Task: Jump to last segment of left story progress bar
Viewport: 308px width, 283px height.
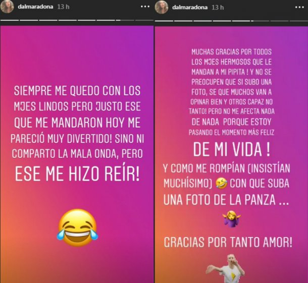Action: (x=144, y=20)
